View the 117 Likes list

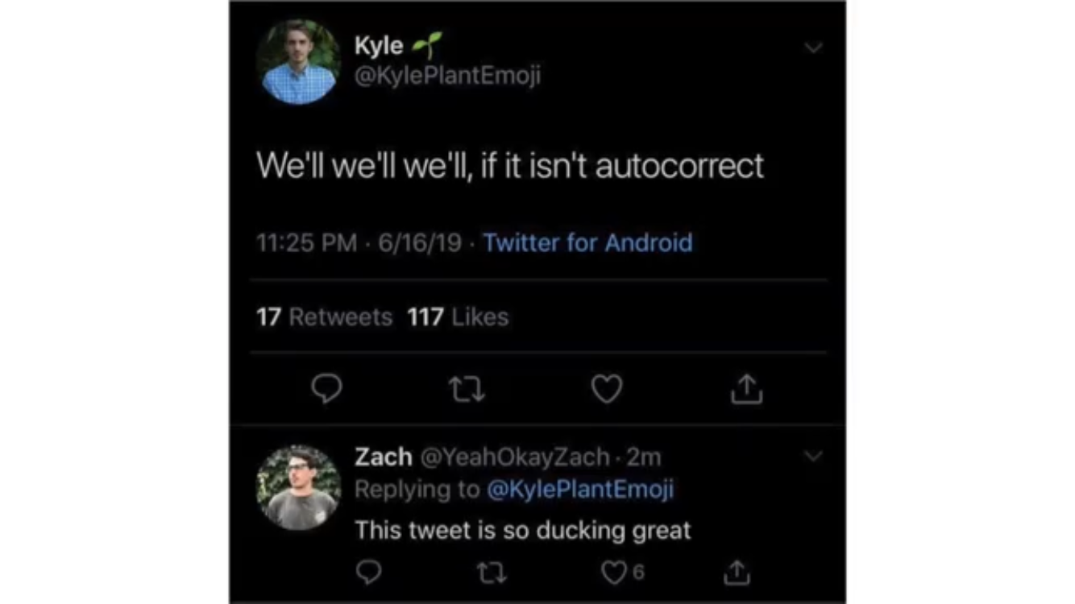pyautogui.click(x=458, y=316)
